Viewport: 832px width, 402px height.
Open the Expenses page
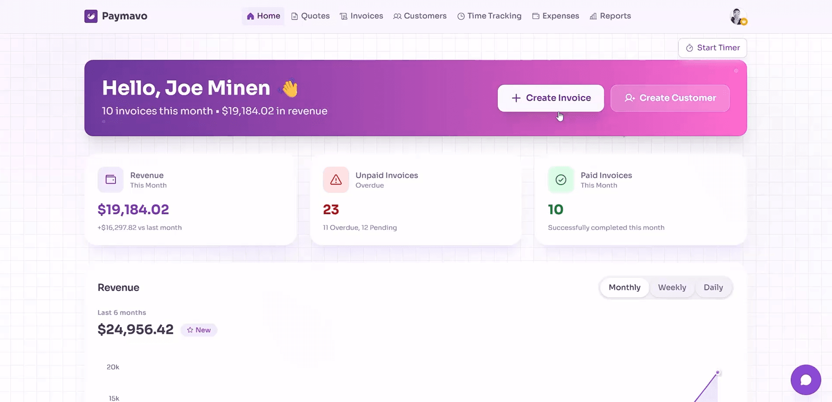point(555,16)
